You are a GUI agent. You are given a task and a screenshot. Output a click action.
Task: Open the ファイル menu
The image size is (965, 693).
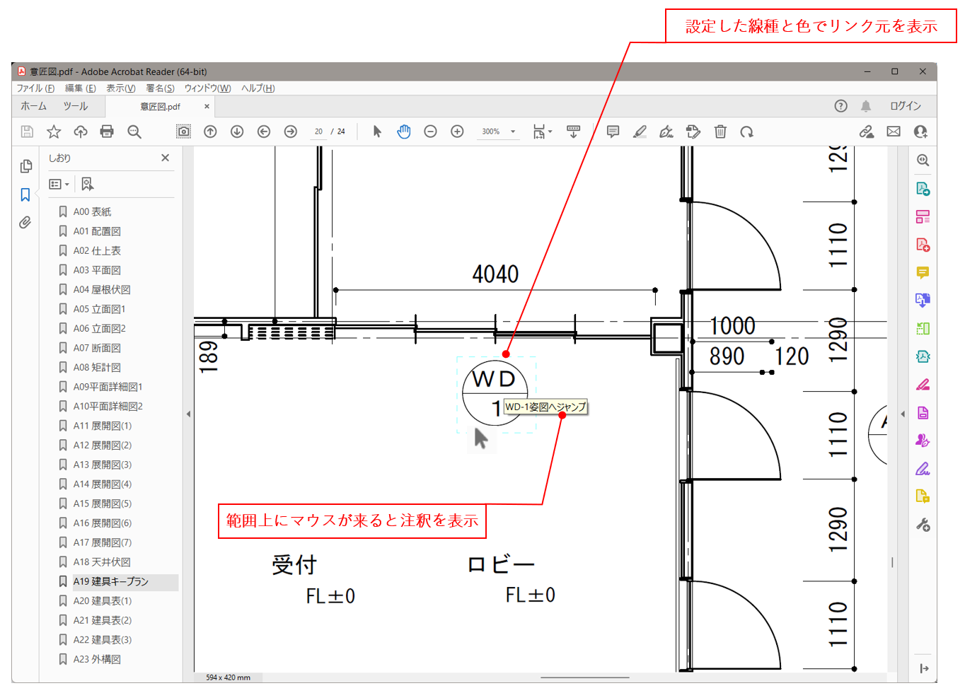[x=35, y=88]
